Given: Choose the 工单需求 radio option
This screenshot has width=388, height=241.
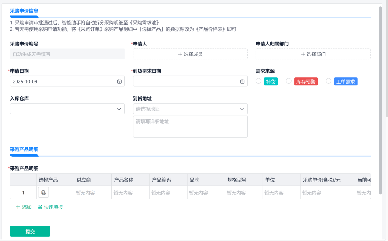Looking at the screenshot, I should click(329, 81).
